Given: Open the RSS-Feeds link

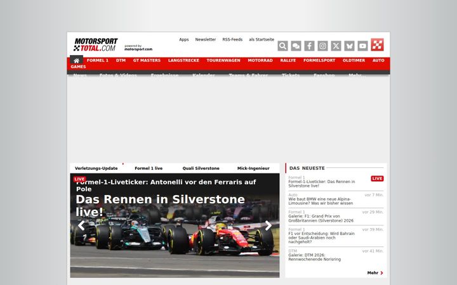Looking at the screenshot, I should coord(232,39).
